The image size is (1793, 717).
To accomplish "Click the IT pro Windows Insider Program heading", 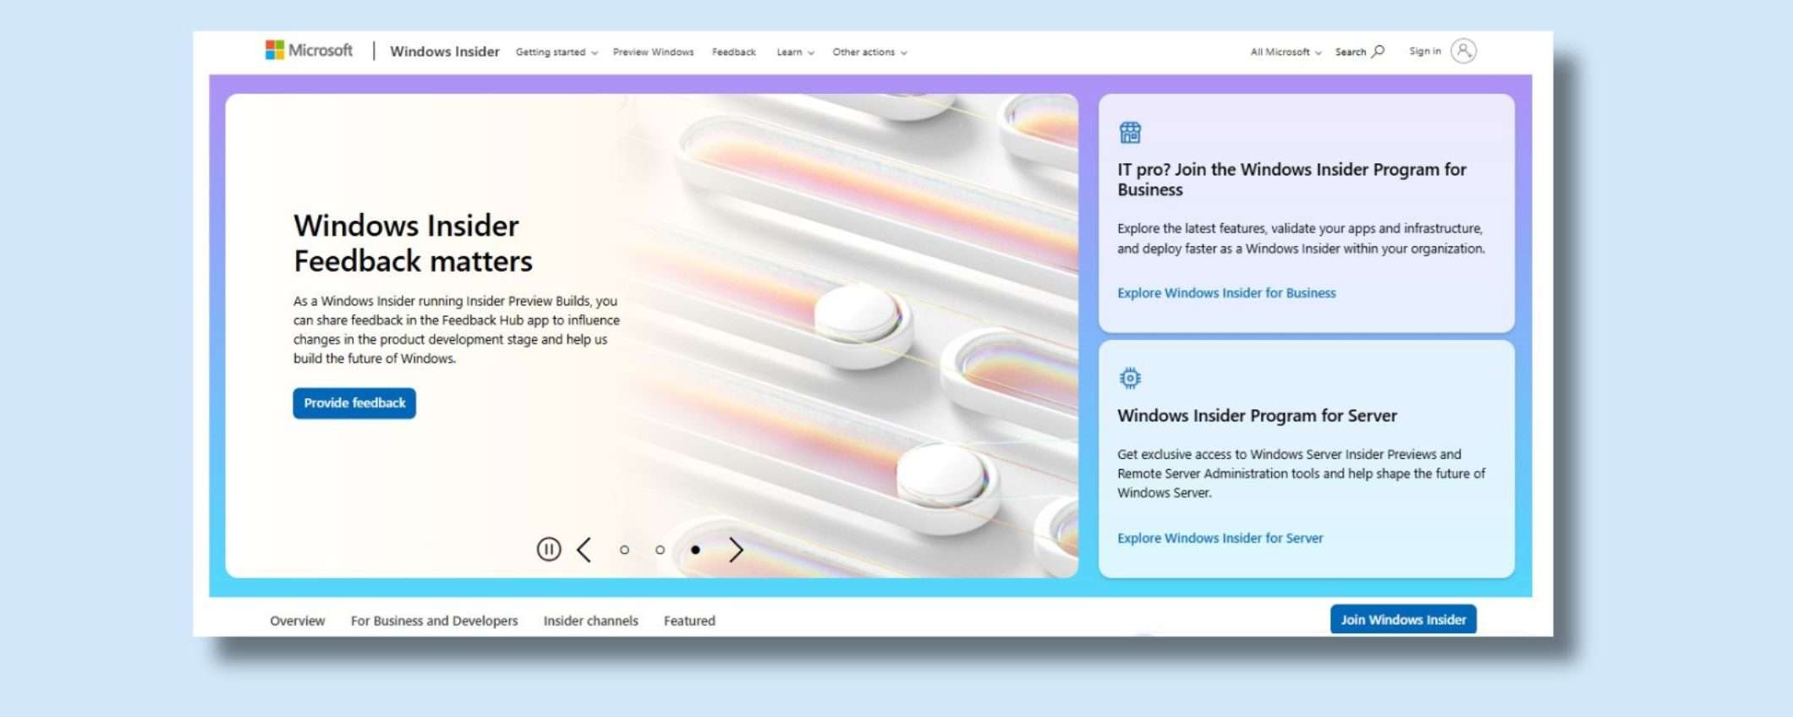I will 1291,179.
